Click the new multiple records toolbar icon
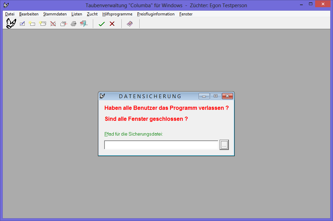333x221 pixels. tap(43, 24)
